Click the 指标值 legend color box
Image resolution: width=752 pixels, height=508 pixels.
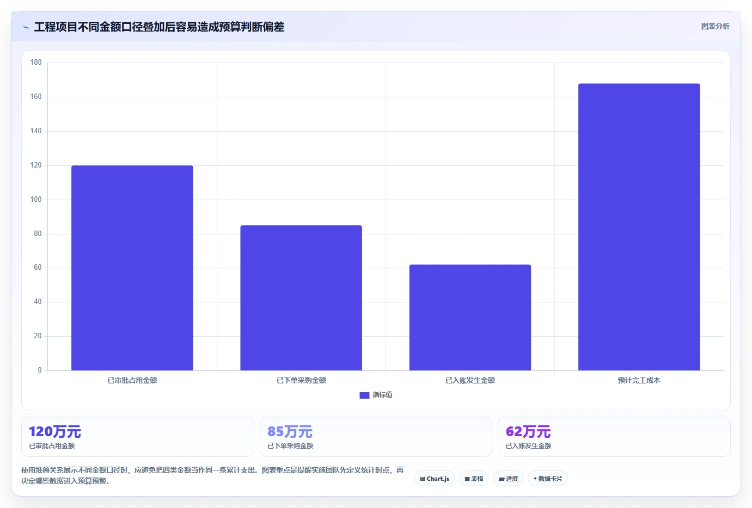(364, 395)
